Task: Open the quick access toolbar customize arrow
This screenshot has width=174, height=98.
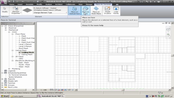Action: click(x=42, y=1)
